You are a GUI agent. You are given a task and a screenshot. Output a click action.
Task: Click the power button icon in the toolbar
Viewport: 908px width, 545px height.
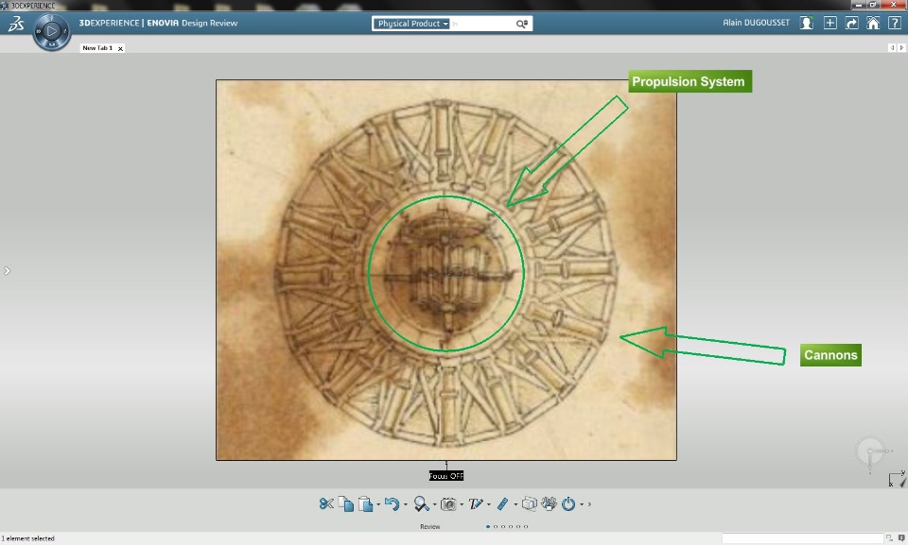568,504
